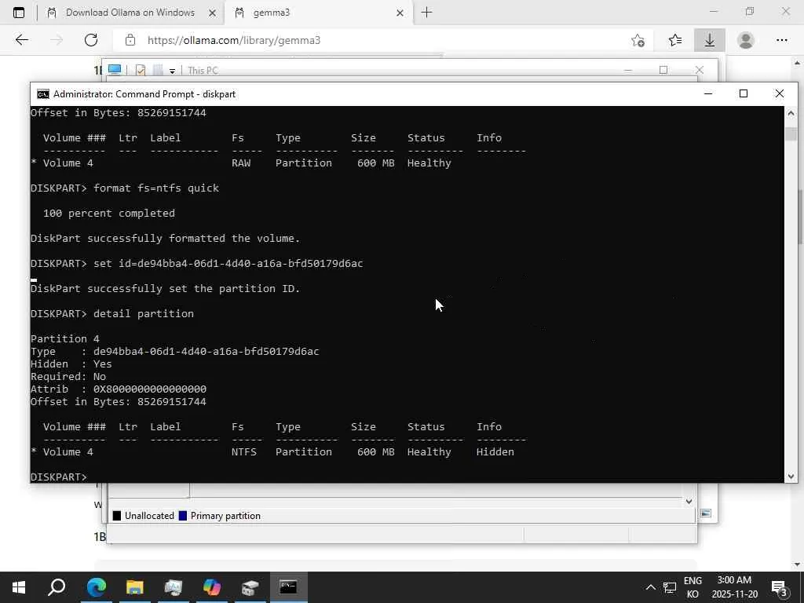This screenshot has width=804, height=603.
Task: Open Command Prompt system menu icon
Action: click(43, 94)
